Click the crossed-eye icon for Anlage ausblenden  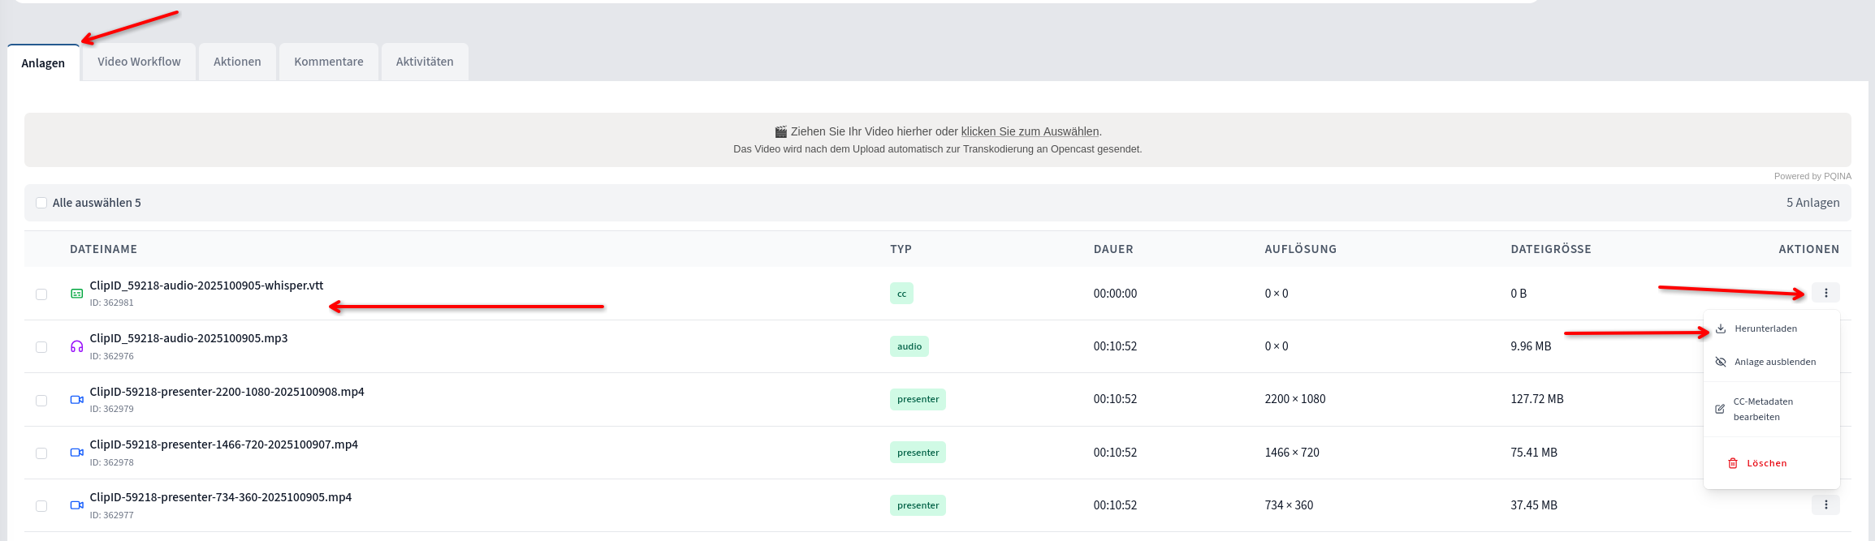click(1720, 362)
